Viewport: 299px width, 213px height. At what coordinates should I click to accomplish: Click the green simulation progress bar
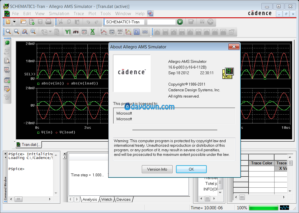[263, 208]
